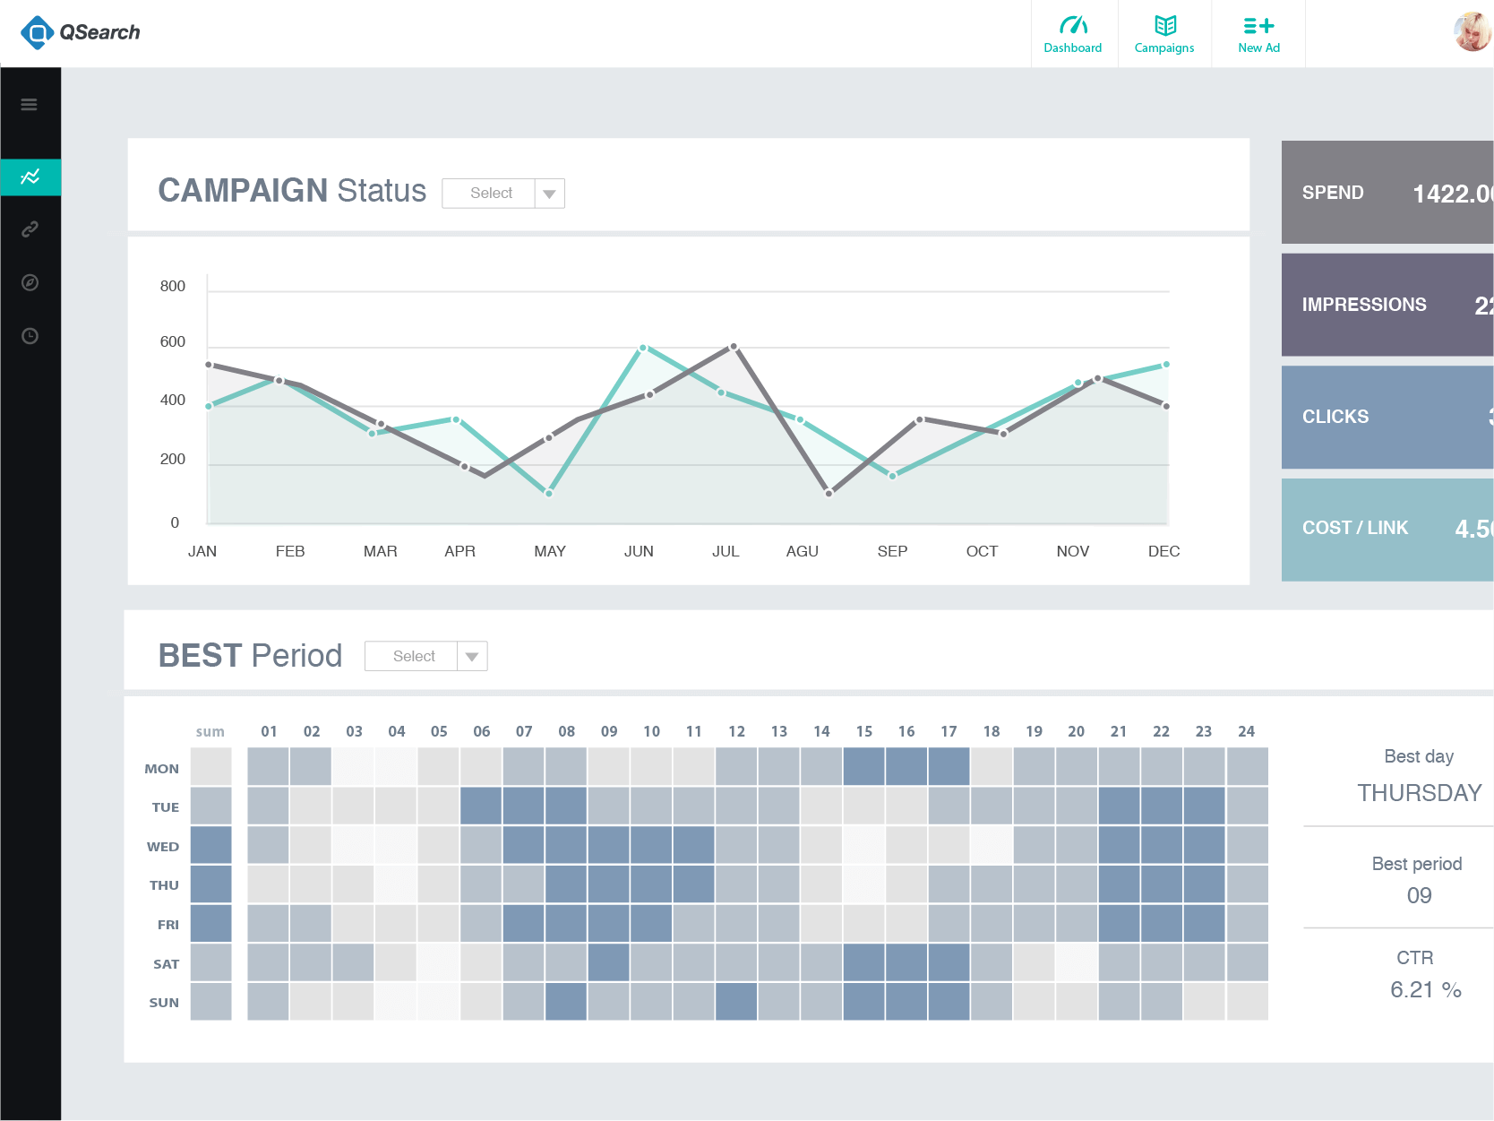Expand the Campaign Status Select dropdown
This screenshot has width=1494, height=1121.
[x=491, y=194]
